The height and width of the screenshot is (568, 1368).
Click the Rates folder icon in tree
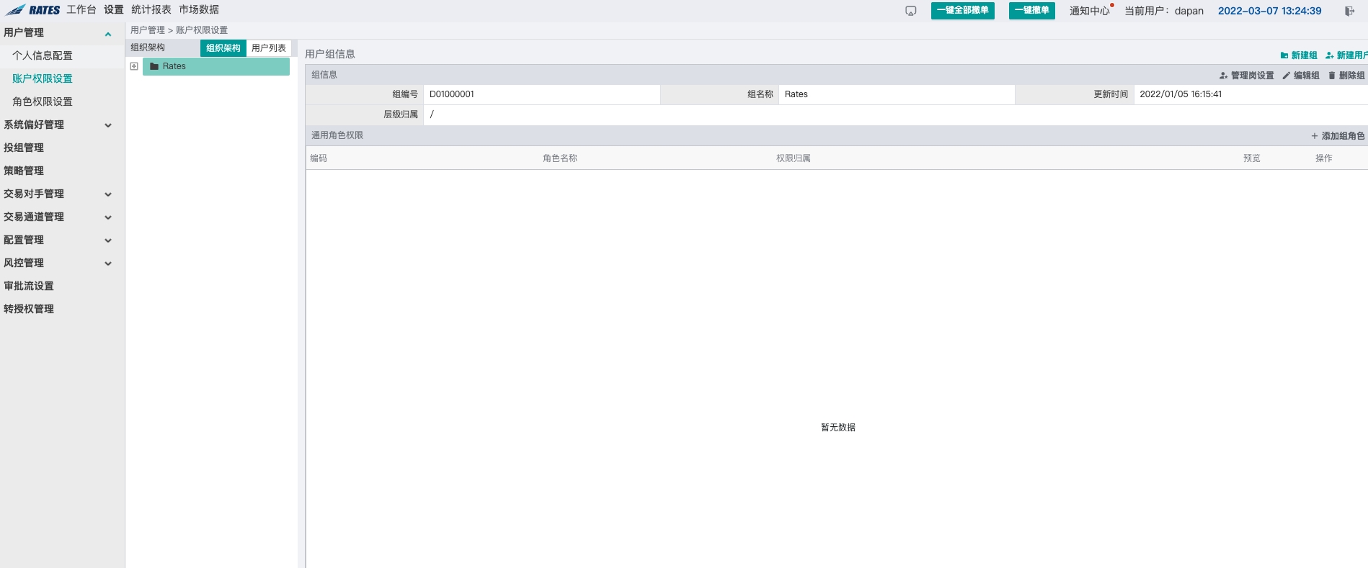pyautogui.click(x=154, y=66)
